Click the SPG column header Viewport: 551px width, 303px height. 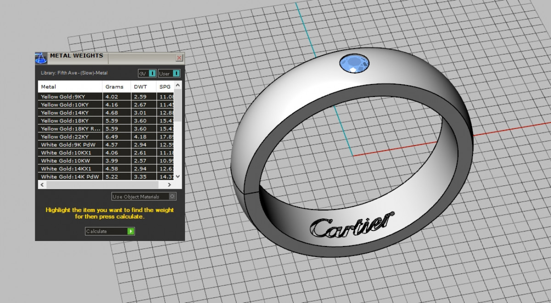(x=165, y=86)
